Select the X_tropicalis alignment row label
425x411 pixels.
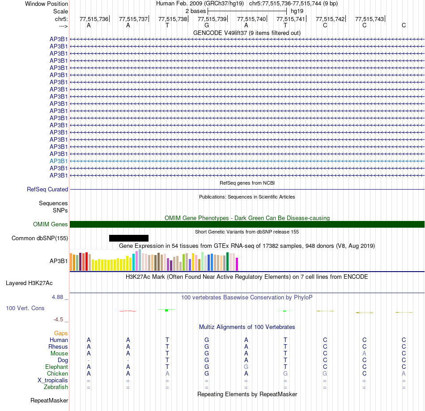[x=53, y=381]
